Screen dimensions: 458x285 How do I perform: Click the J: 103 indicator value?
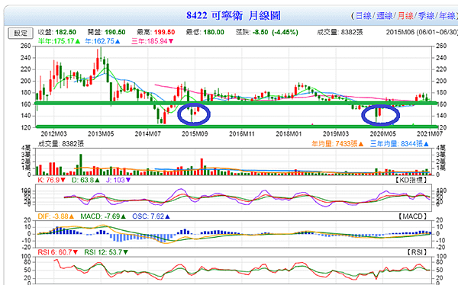118,180
